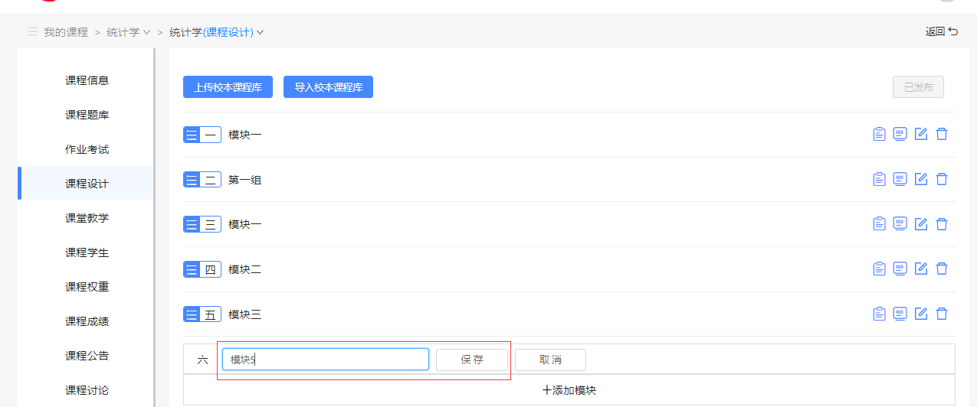
Task: Click the score (100) icon for 模块二
Action: point(900,269)
